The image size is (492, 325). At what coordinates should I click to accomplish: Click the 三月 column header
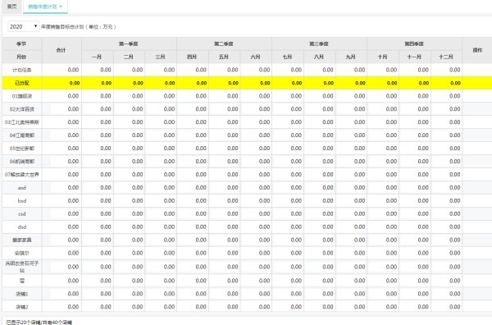pyautogui.click(x=160, y=57)
